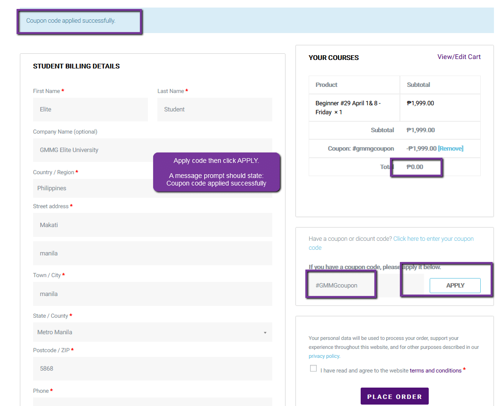Screen dimensions: 502x406
Task: Open the View/Edit Cart link
Action: tap(459, 57)
